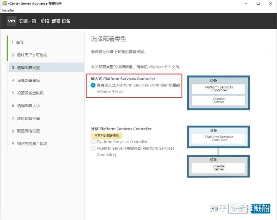Click the vm logo in the header

[12, 21]
